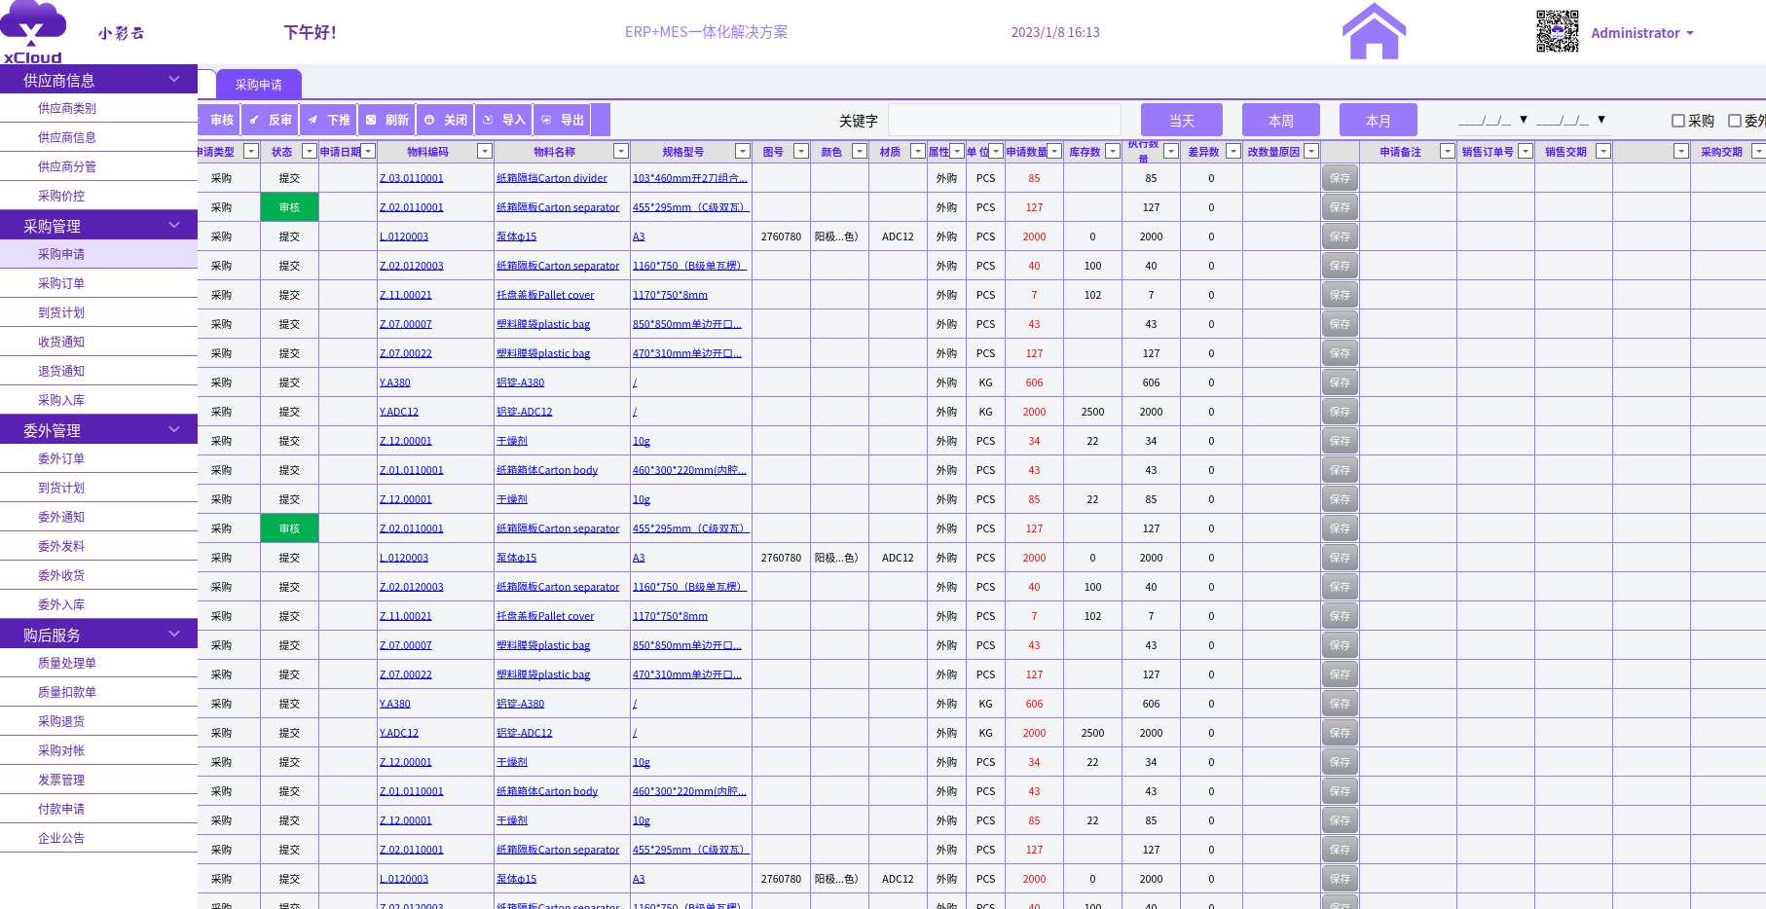The height and width of the screenshot is (909, 1766).
Task: Open material link 纸箱隔挡Carton divider
Action: pos(552,178)
